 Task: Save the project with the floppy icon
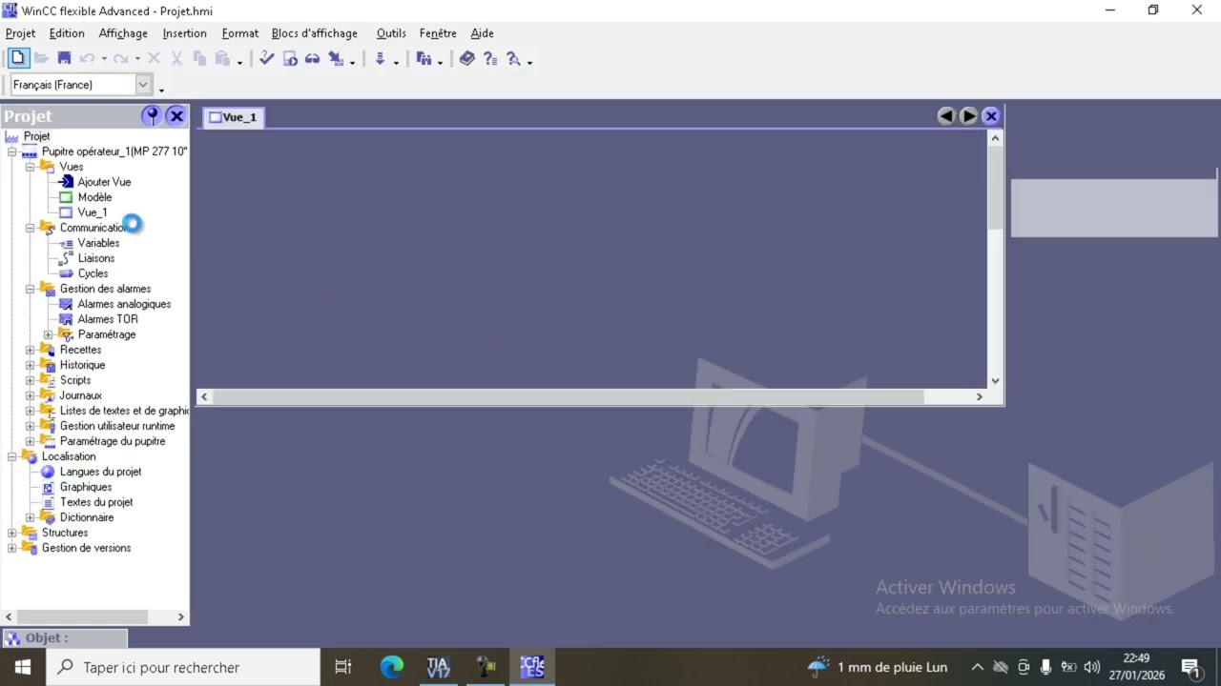pos(64,58)
